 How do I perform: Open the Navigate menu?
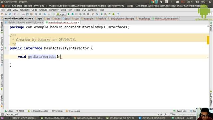tap(25, 10)
